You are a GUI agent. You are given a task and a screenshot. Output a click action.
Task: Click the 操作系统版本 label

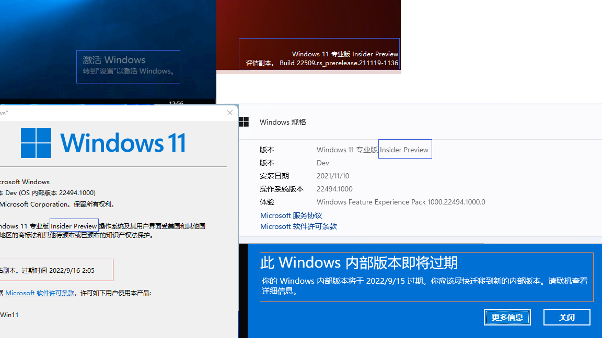click(282, 189)
